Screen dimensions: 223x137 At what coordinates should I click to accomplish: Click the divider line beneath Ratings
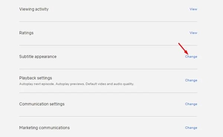[108, 45]
